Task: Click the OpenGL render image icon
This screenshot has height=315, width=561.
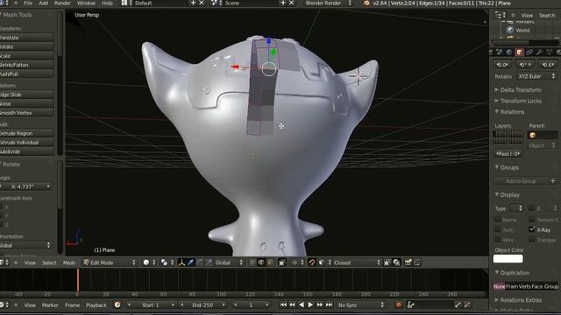Action: (x=408, y=262)
